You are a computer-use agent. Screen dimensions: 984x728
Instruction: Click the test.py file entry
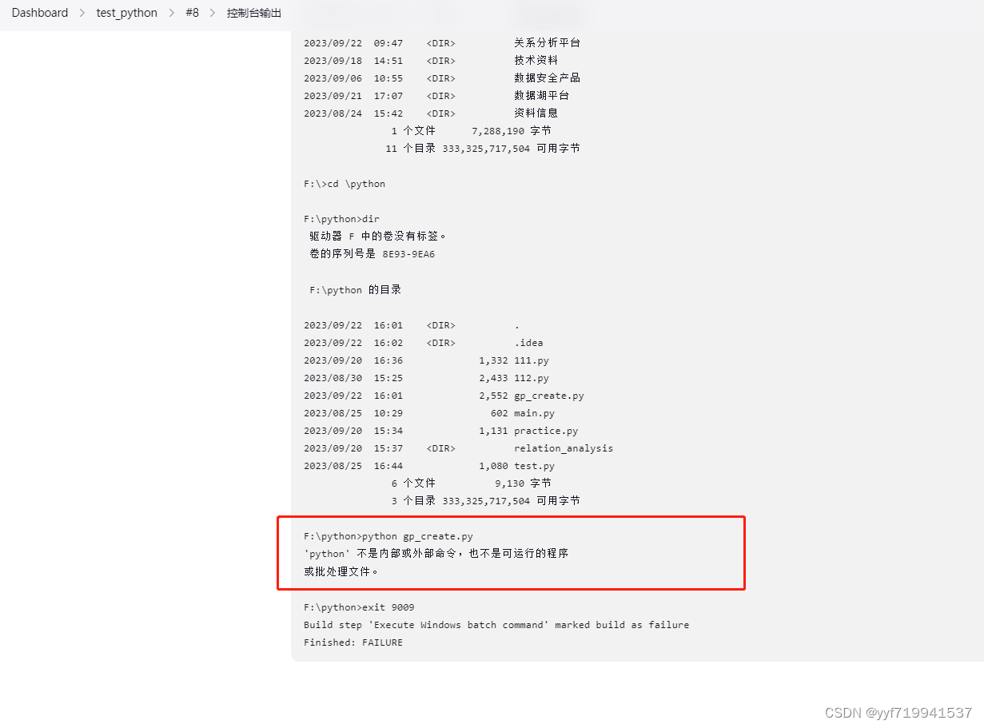534,465
